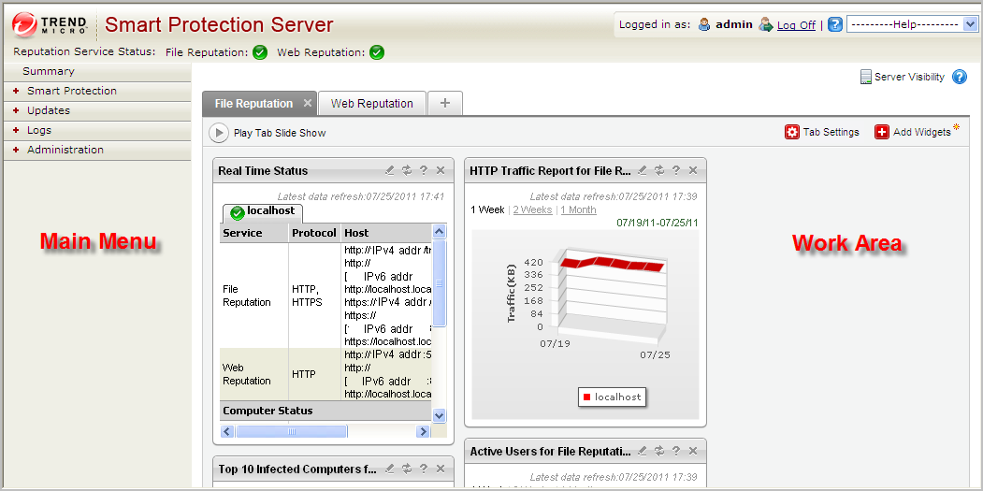Viewport: 983px width, 491px height.
Task: Start the Play Tab Slide Show button
Action: coord(219,133)
